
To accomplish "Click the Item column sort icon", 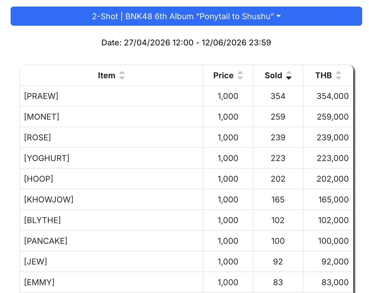I will tap(122, 75).
